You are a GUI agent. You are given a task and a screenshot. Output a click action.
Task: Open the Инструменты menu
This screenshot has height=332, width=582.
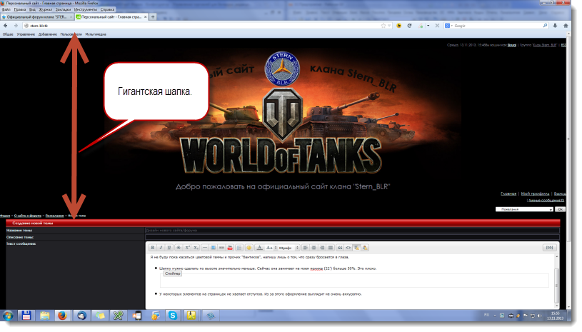86,9
